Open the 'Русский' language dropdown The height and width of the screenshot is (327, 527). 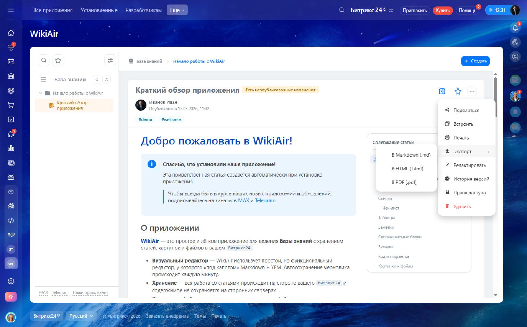[x=81, y=316]
